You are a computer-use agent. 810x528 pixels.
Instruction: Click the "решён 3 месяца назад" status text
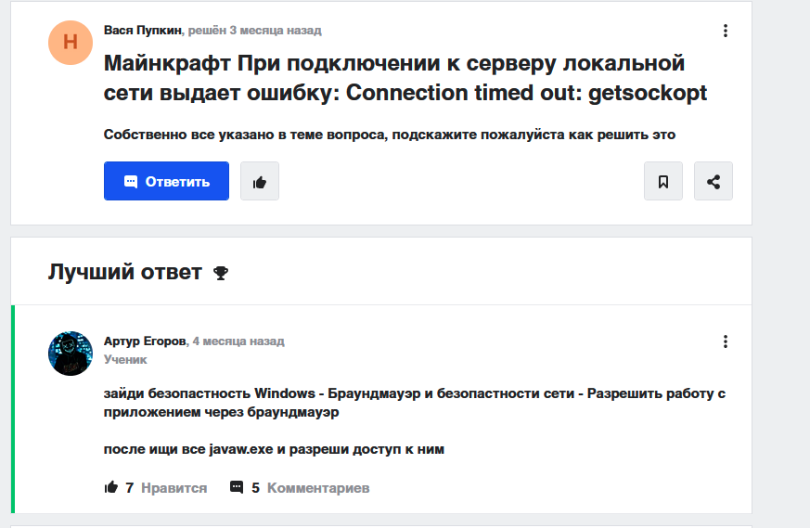pyautogui.click(x=255, y=31)
